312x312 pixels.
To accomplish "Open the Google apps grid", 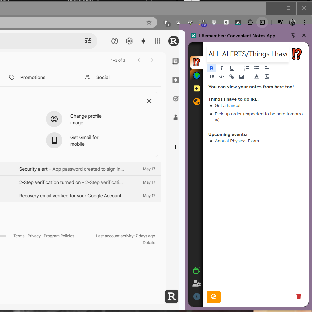I will click(158, 41).
